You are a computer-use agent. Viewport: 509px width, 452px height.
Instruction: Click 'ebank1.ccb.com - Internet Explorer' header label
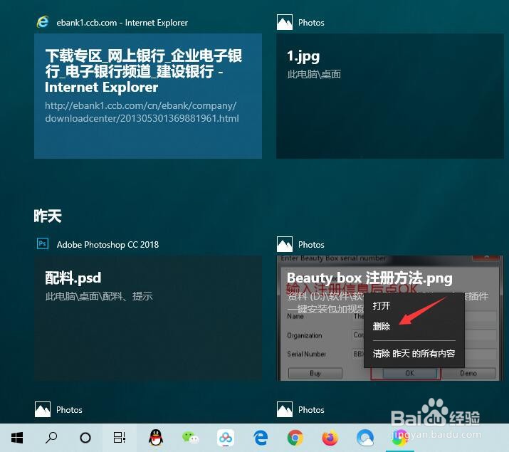122,23
